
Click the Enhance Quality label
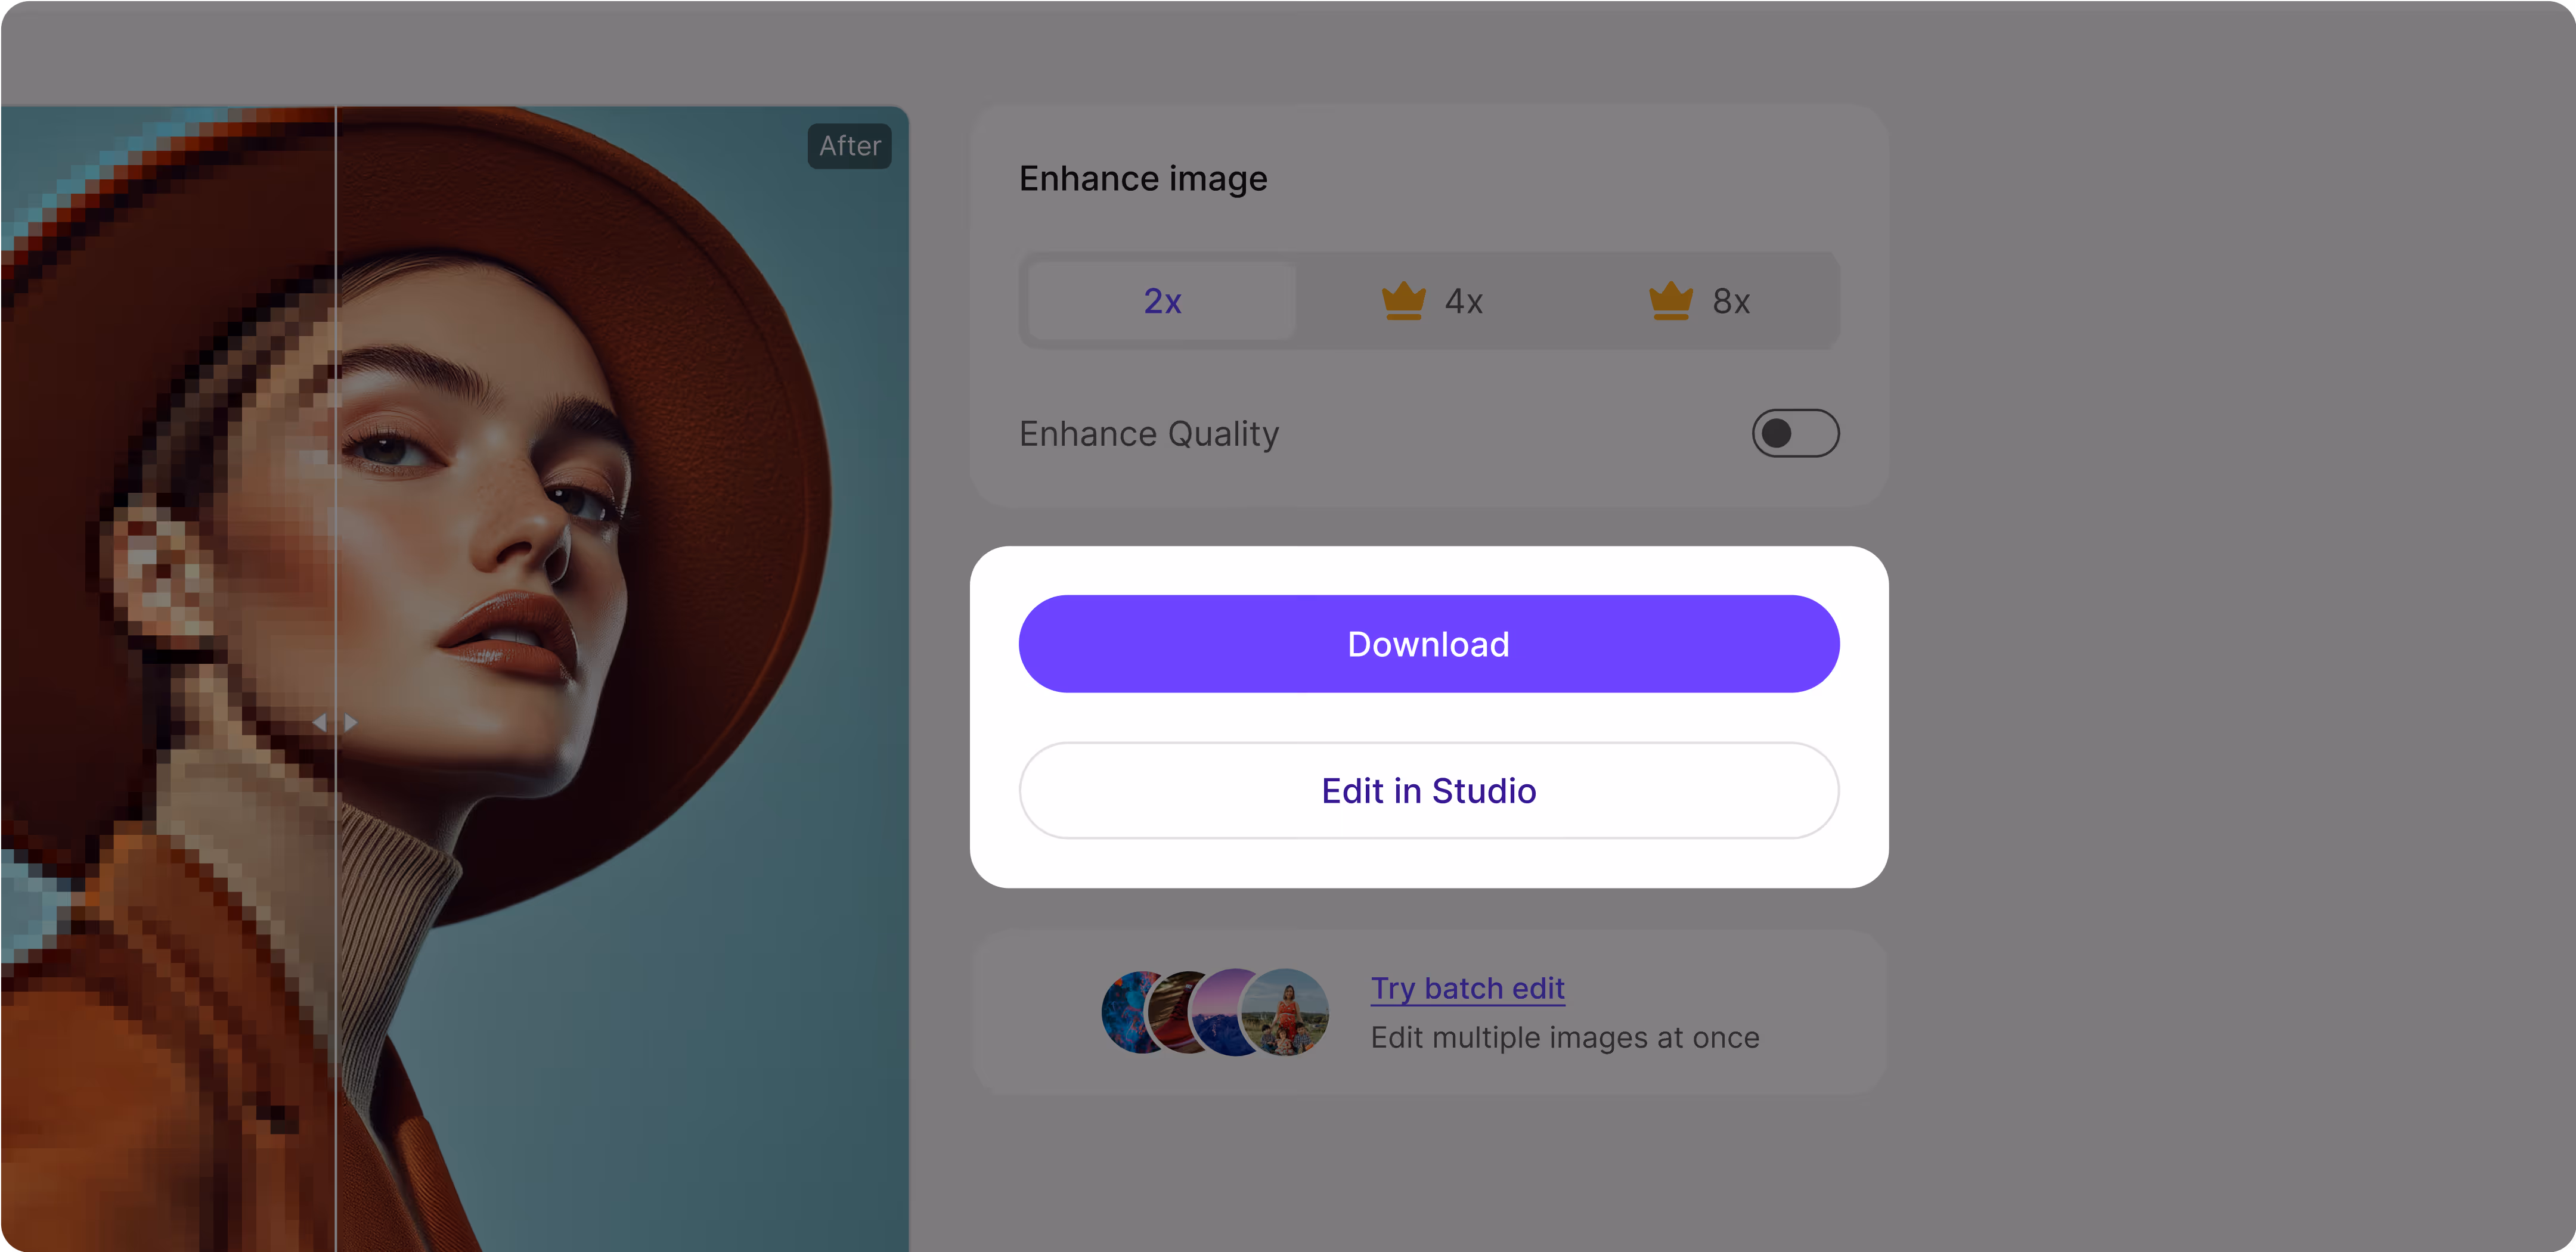click(x=1149, y=434)
